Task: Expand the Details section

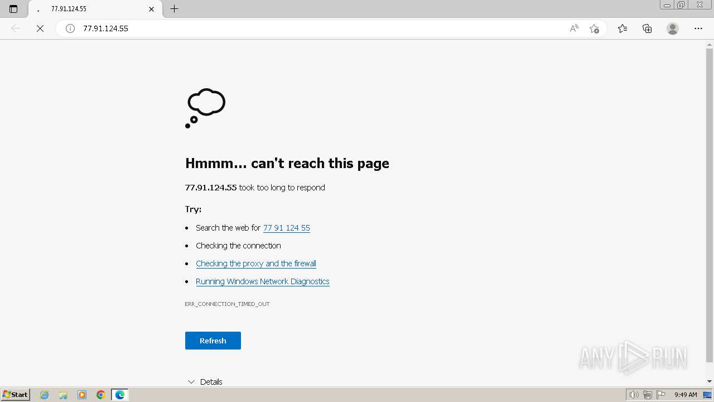Action: point(205,382)
